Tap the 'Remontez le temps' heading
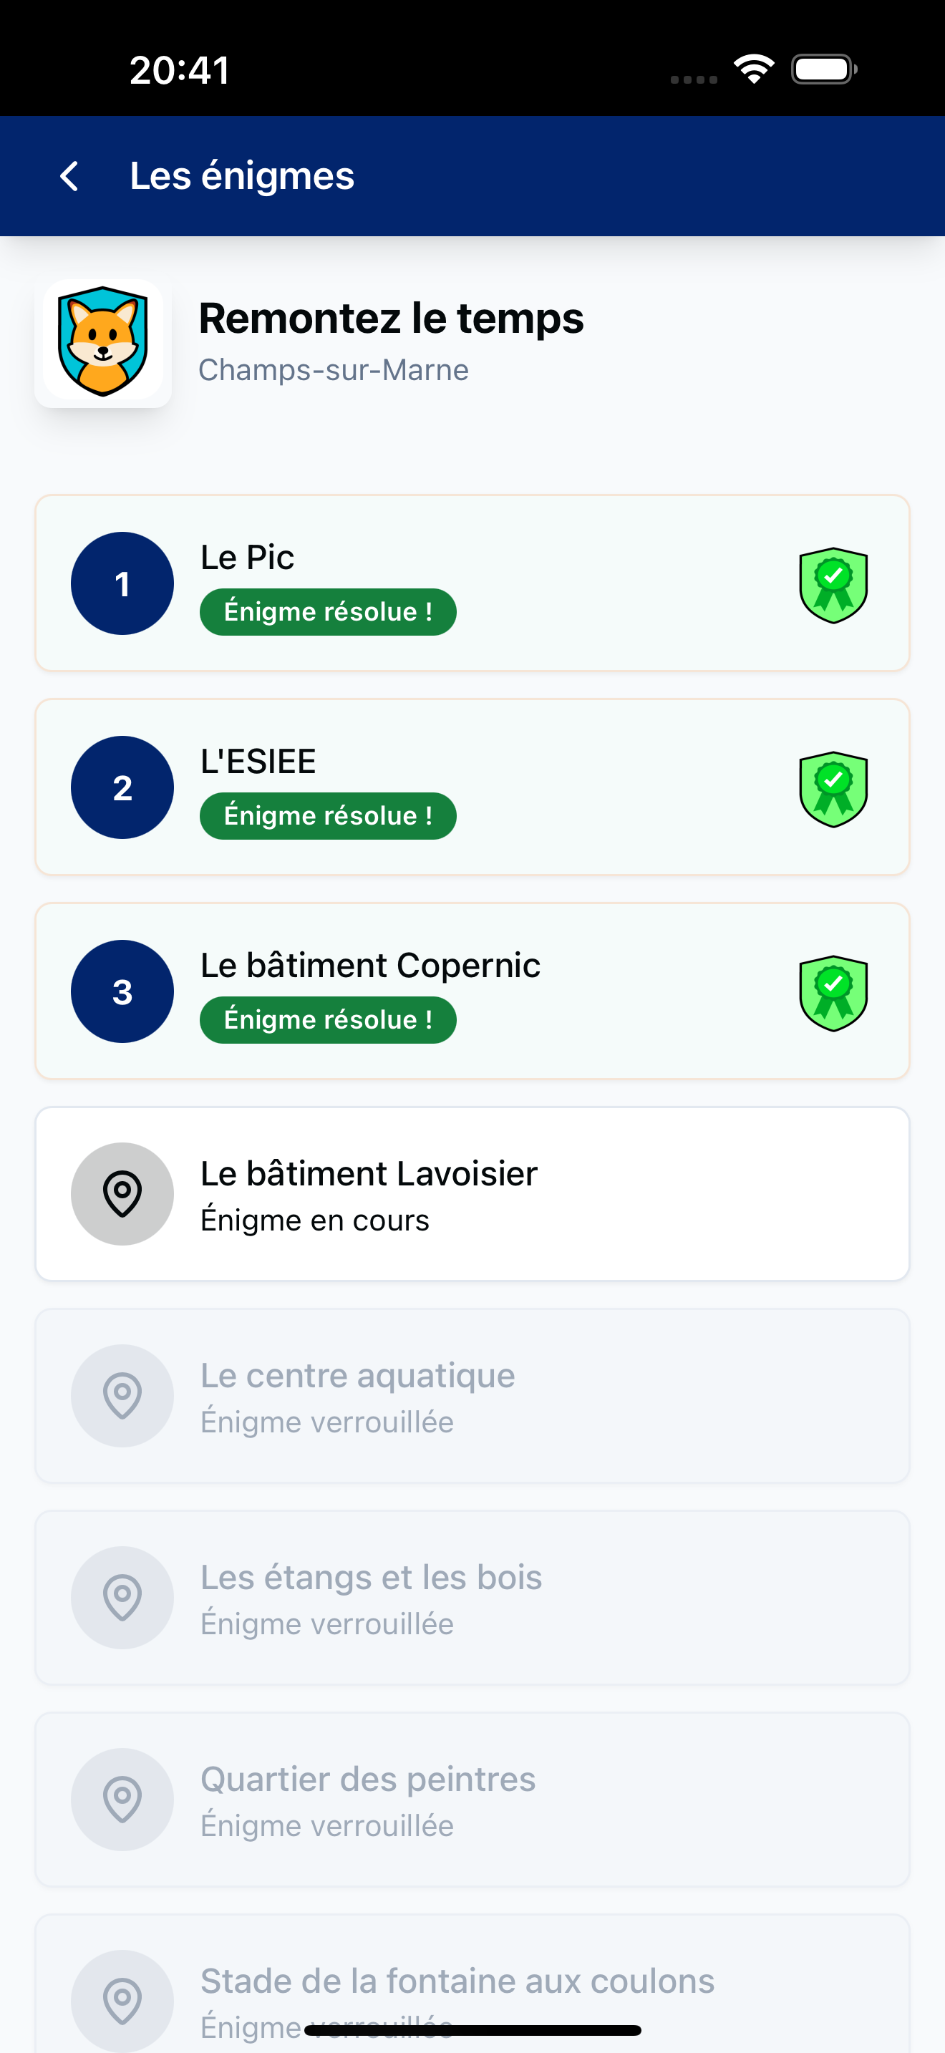 [390, 318]
